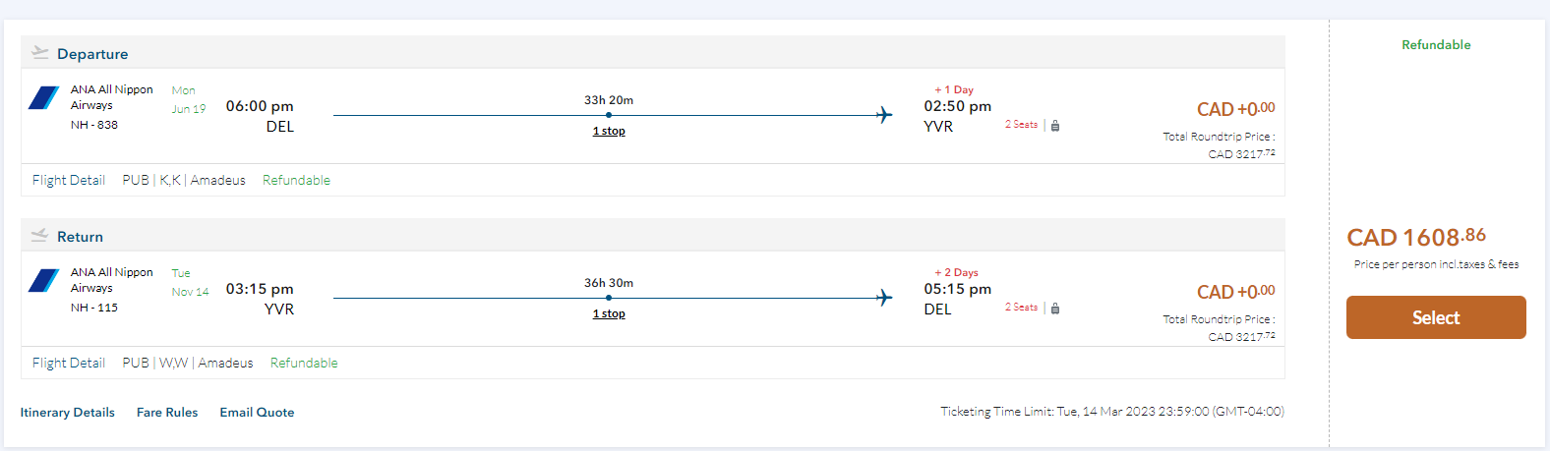Open the 1 stop link for return flight

tap(609, 313)
